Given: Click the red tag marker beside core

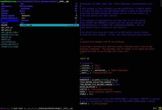Looking at the screenshot, I should click(20, 11).
